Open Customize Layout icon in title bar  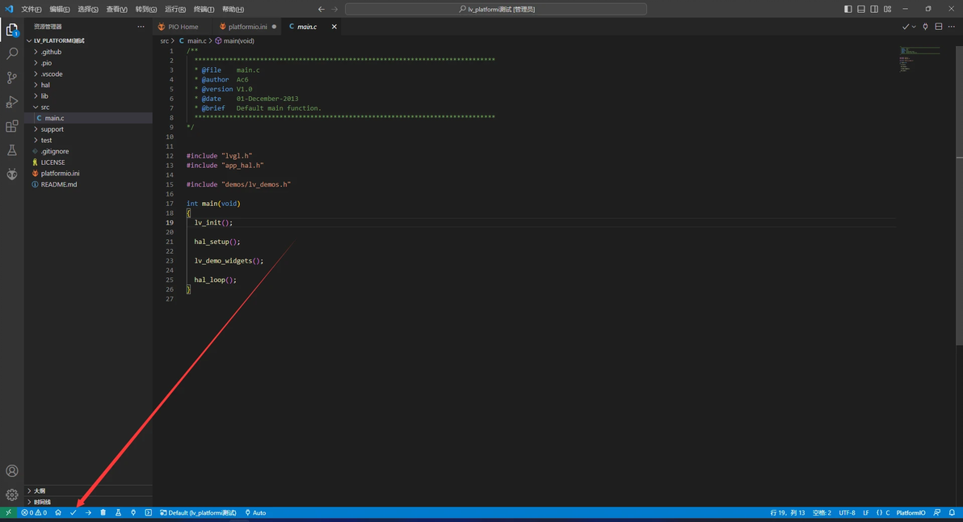tap(887, 9)
